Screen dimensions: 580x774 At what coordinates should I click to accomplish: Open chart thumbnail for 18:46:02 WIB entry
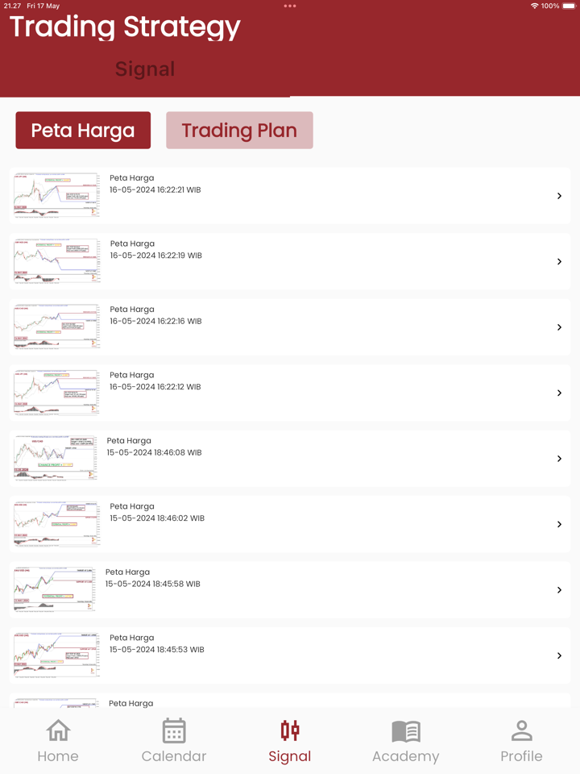click(x=56, y=524)
